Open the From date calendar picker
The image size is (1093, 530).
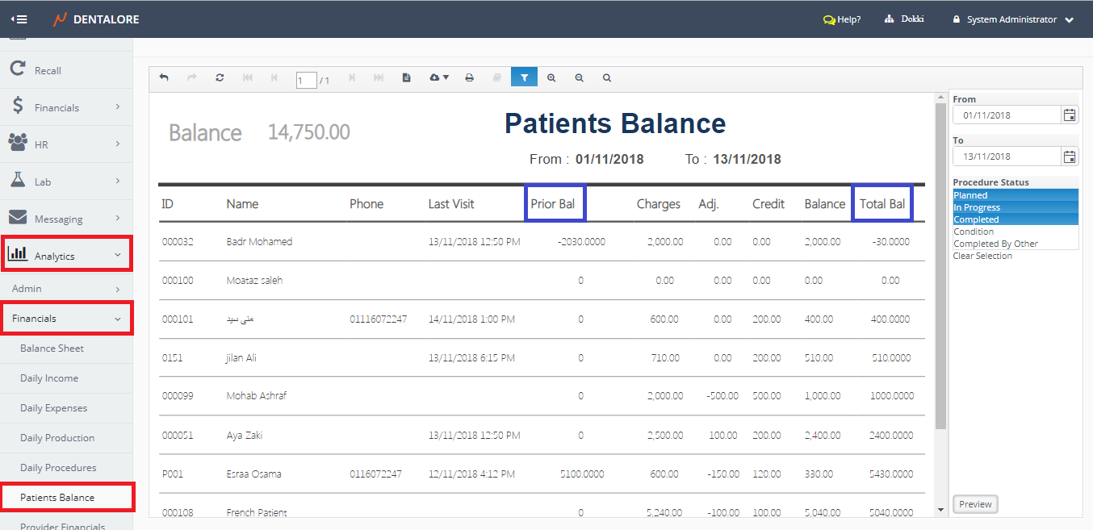coord(1069,115)
